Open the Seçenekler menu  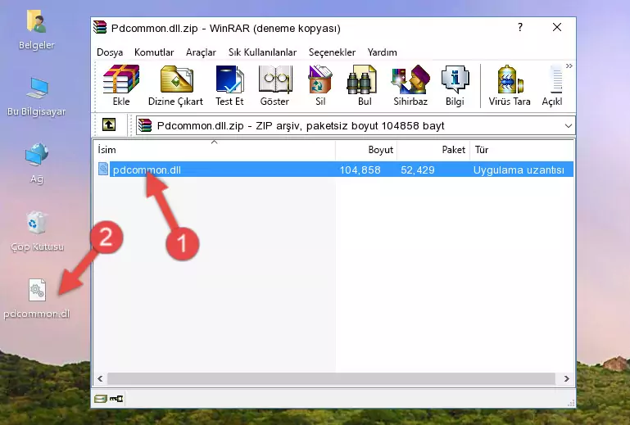point(332,52)
